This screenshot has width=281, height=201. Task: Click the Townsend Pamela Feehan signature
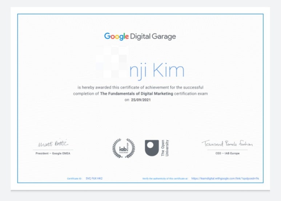pyautogui.click(x=227, y=143)
